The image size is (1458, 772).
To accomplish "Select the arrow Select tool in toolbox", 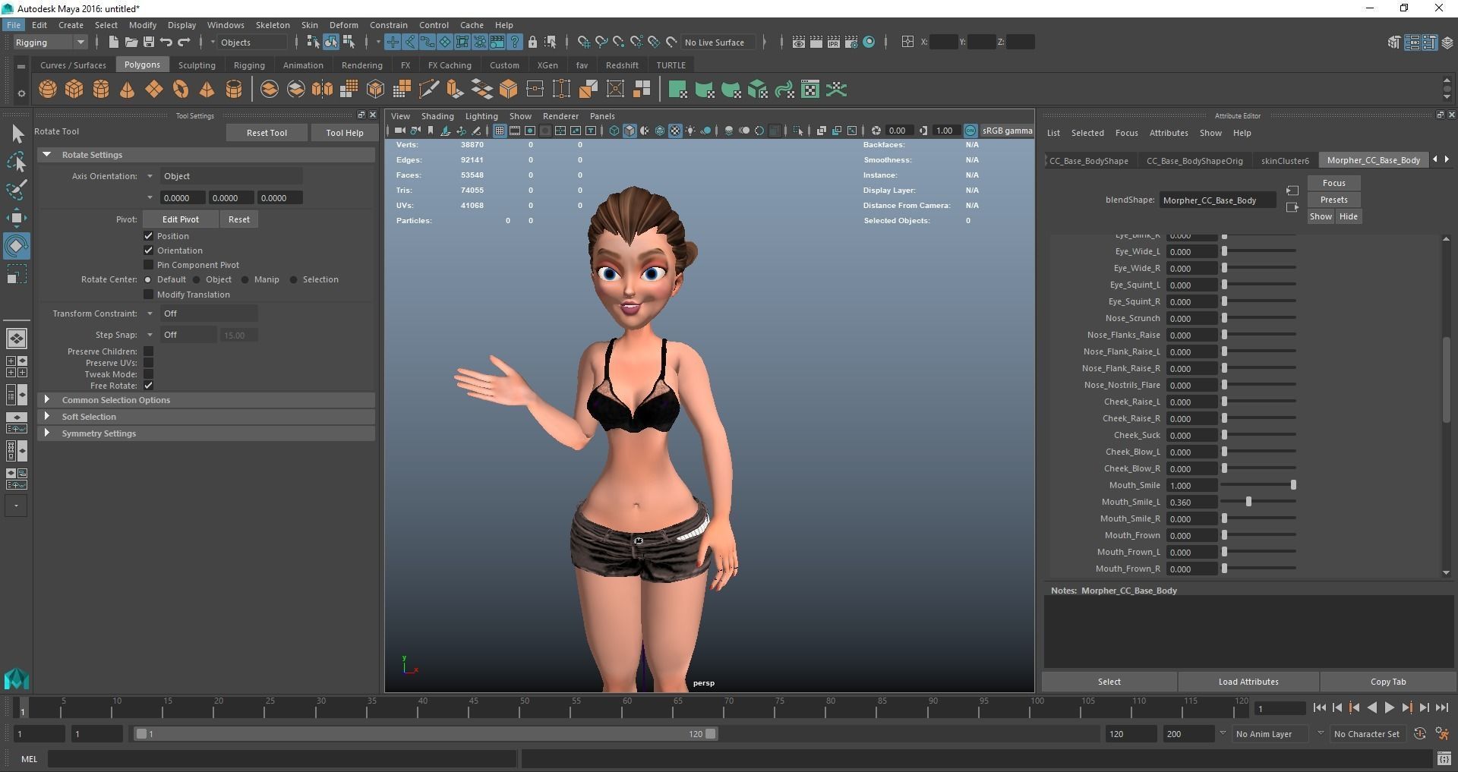I will (x=17, y=134).
